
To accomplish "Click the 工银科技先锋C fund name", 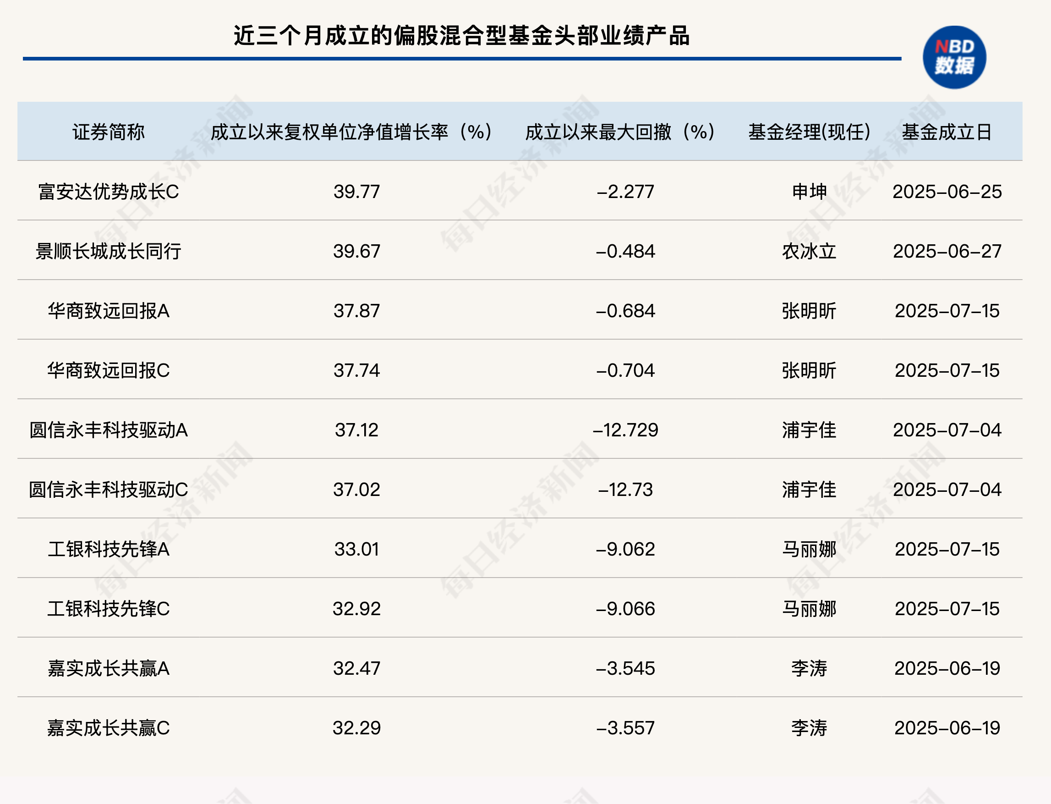I will pyautogui.click(x=109, y=609).
